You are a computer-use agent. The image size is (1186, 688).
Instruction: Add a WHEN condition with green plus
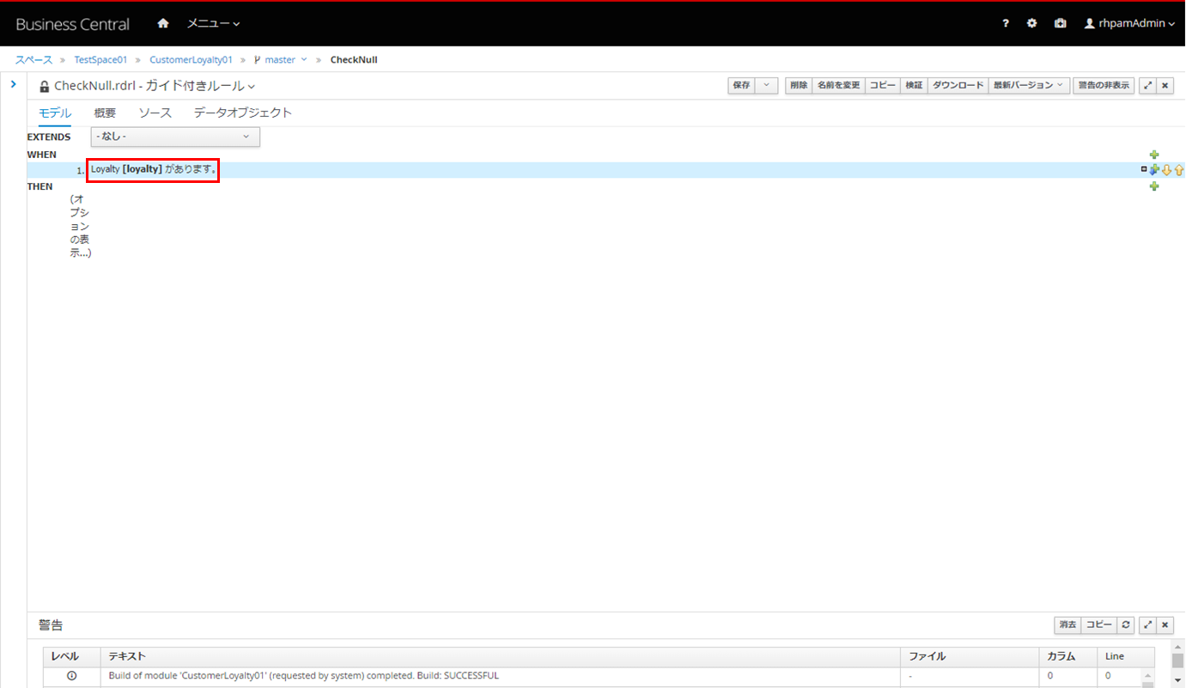click(1154, 155)
